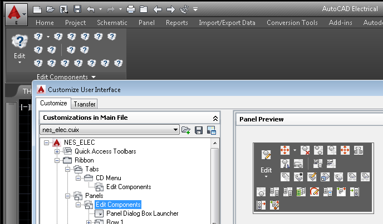Click the terminal with eraser icon in preview
Image resolution: width=383 pixels, height=224 pixels.
pyautogui.click(x=274, y=205)
